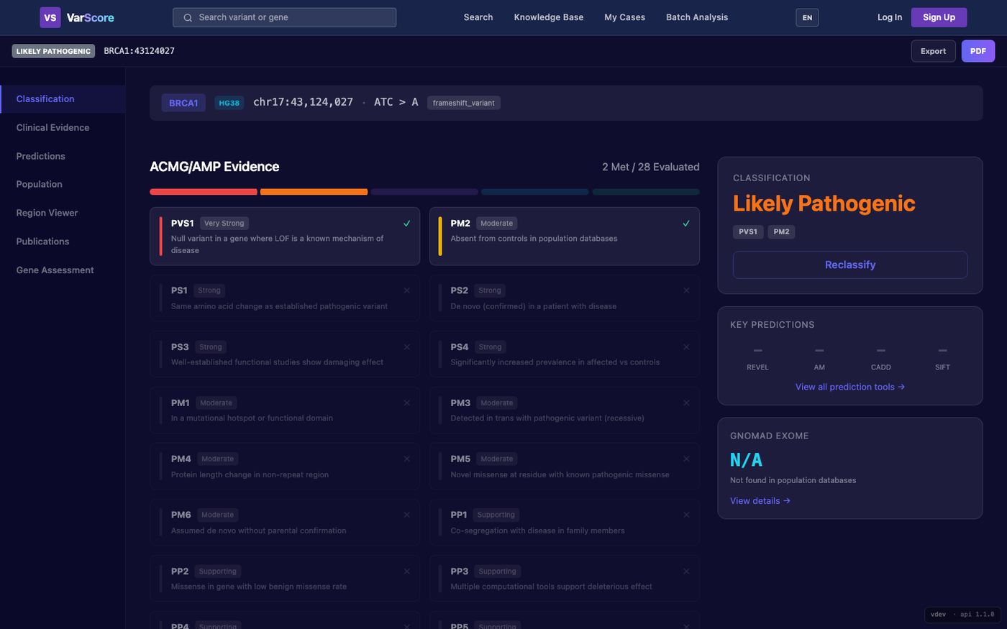Download the PDF report
Viewport: 1007px width, 629px height.
(x=978, y=51)
